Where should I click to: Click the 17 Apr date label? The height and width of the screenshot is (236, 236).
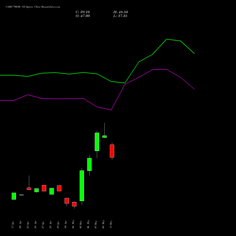coord(13,225)
